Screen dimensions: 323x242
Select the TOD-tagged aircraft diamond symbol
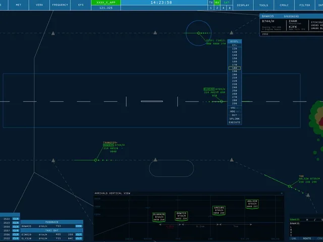click(289, 186)
